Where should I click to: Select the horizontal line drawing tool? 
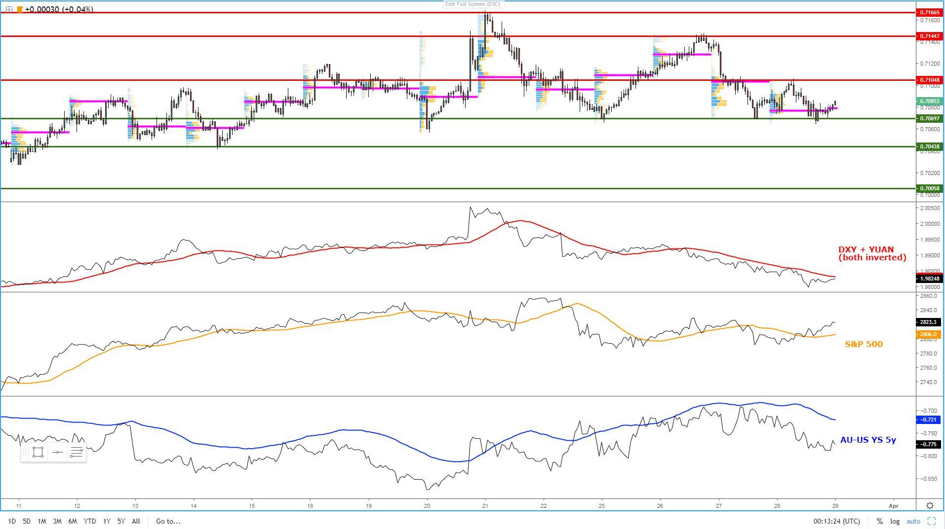57,452
